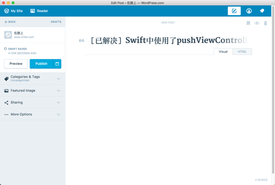Open www.crifan.com site link
The height and width of the screenshot is (185, 275).
24,37
